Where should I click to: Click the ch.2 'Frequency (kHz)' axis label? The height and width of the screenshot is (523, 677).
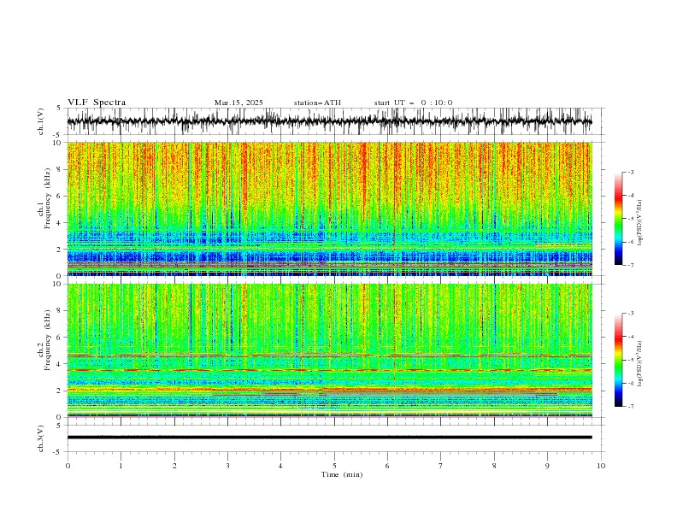pyautogui.click(x=48, y=339)
